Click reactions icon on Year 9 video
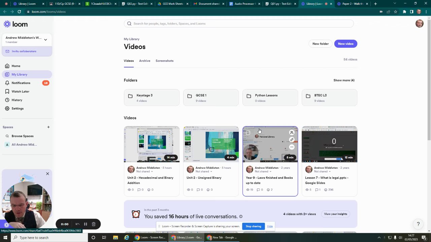Screen dimensions: 431x242 tap(268, 190)
